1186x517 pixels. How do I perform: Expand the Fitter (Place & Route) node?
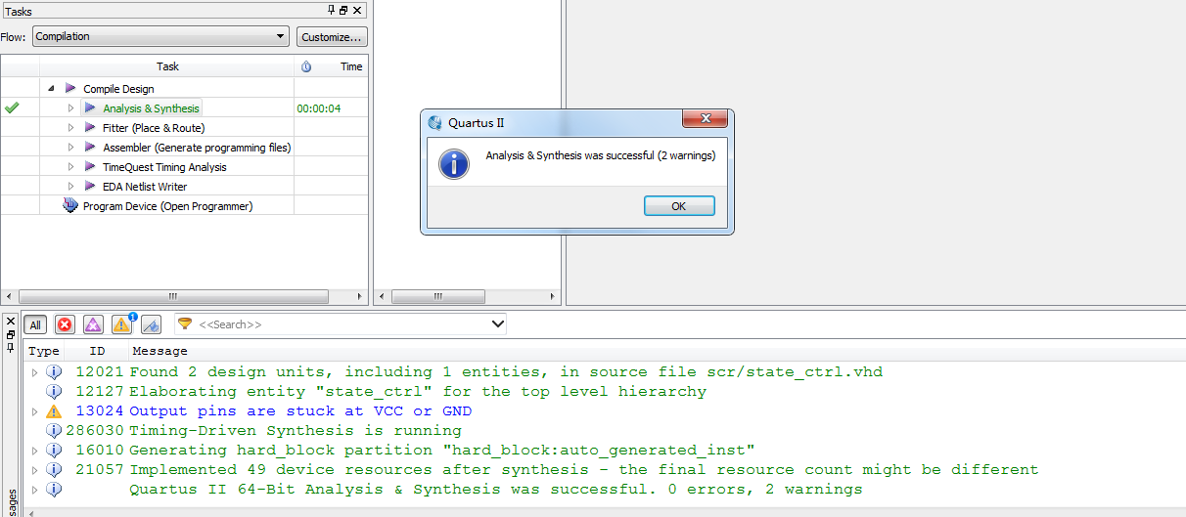point(70,128)
